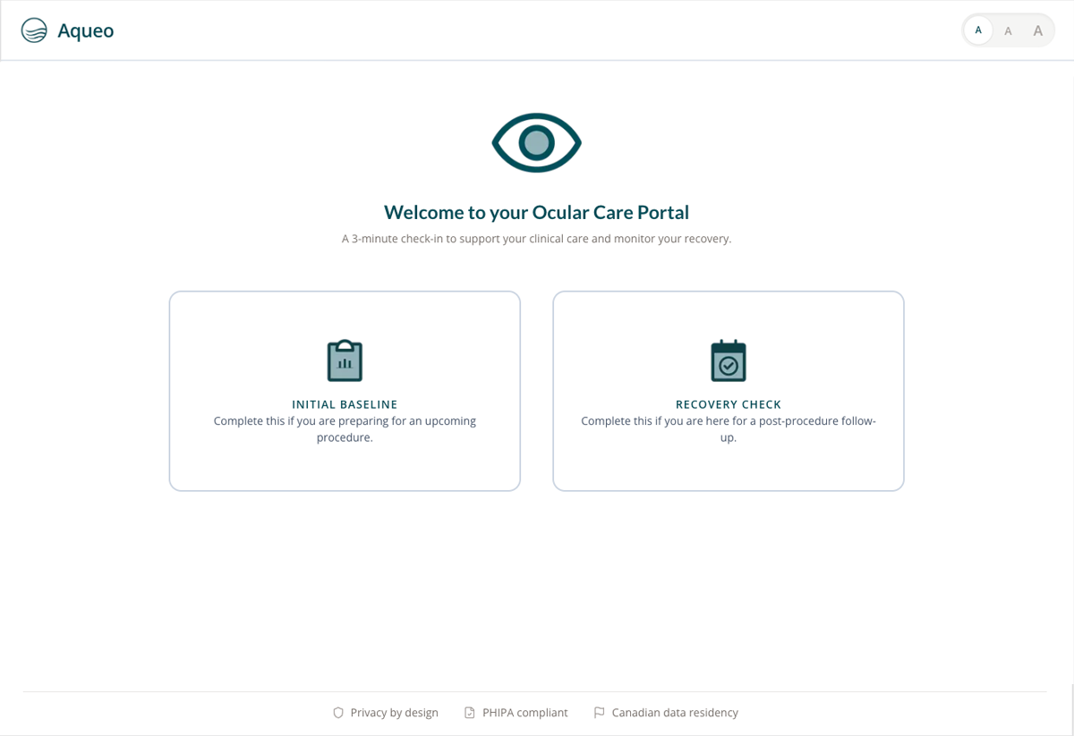Click the Aqueo name in the header
Viewport: 1074px width, 736px height.
[85, 30]
